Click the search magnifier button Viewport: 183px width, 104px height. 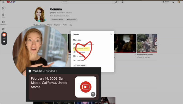(116, 2)
